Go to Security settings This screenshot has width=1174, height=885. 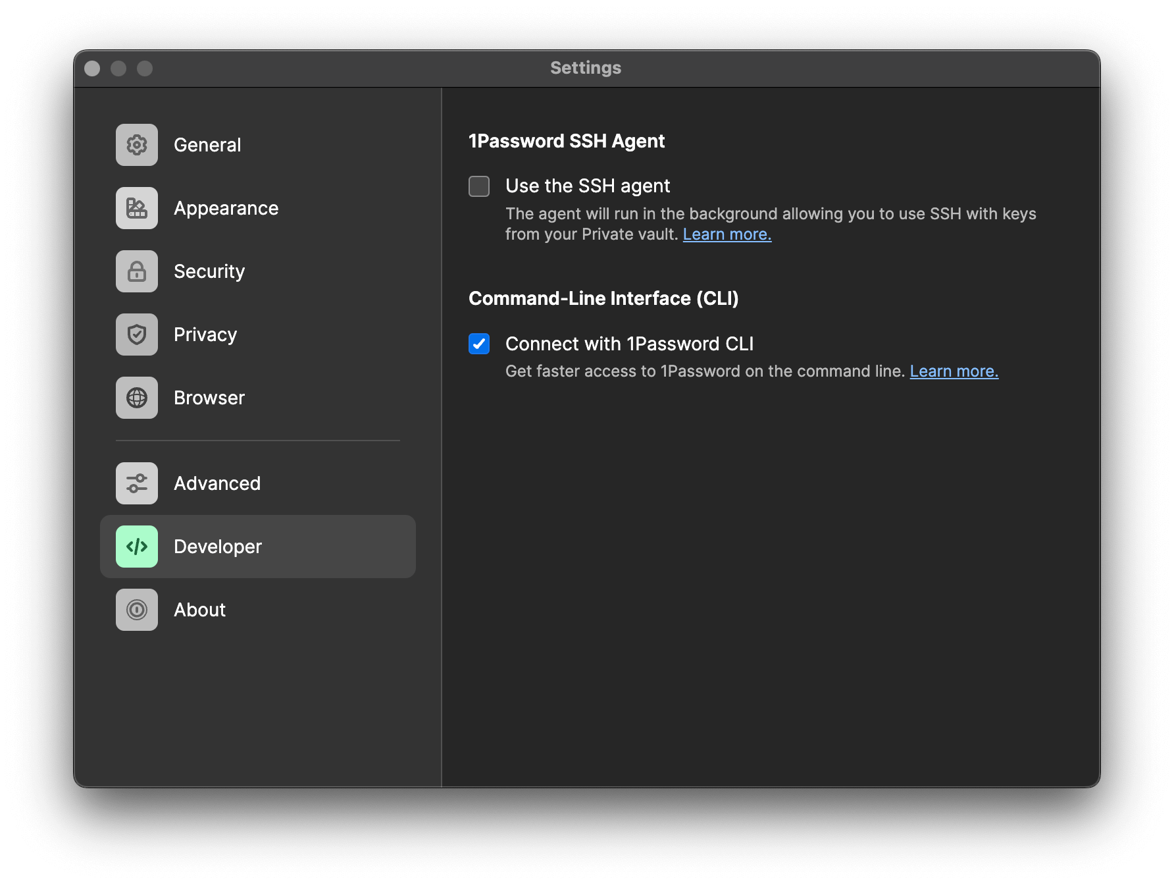pos(258,271)
